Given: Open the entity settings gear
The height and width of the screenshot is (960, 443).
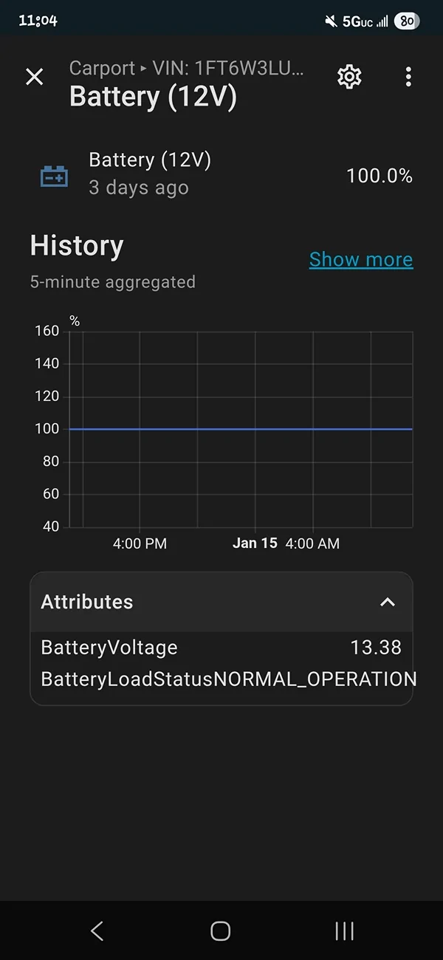Looking at the screenshot, I should (x=348, y=77).
